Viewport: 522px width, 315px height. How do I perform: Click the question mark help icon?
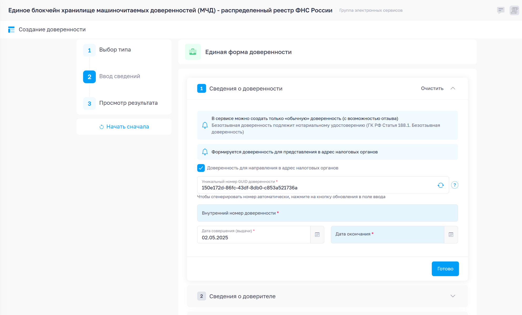(x=454, y=185)
